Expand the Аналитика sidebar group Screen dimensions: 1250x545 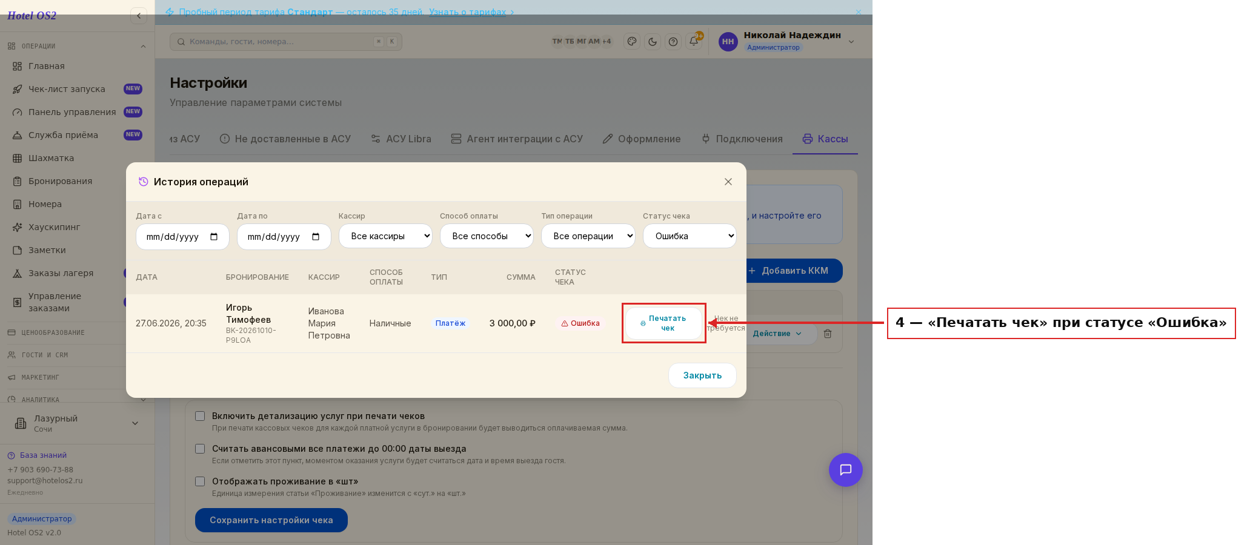[78, 400]
